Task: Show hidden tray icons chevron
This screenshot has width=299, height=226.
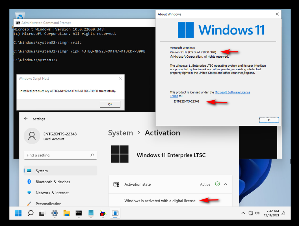Action: [243, 213]
